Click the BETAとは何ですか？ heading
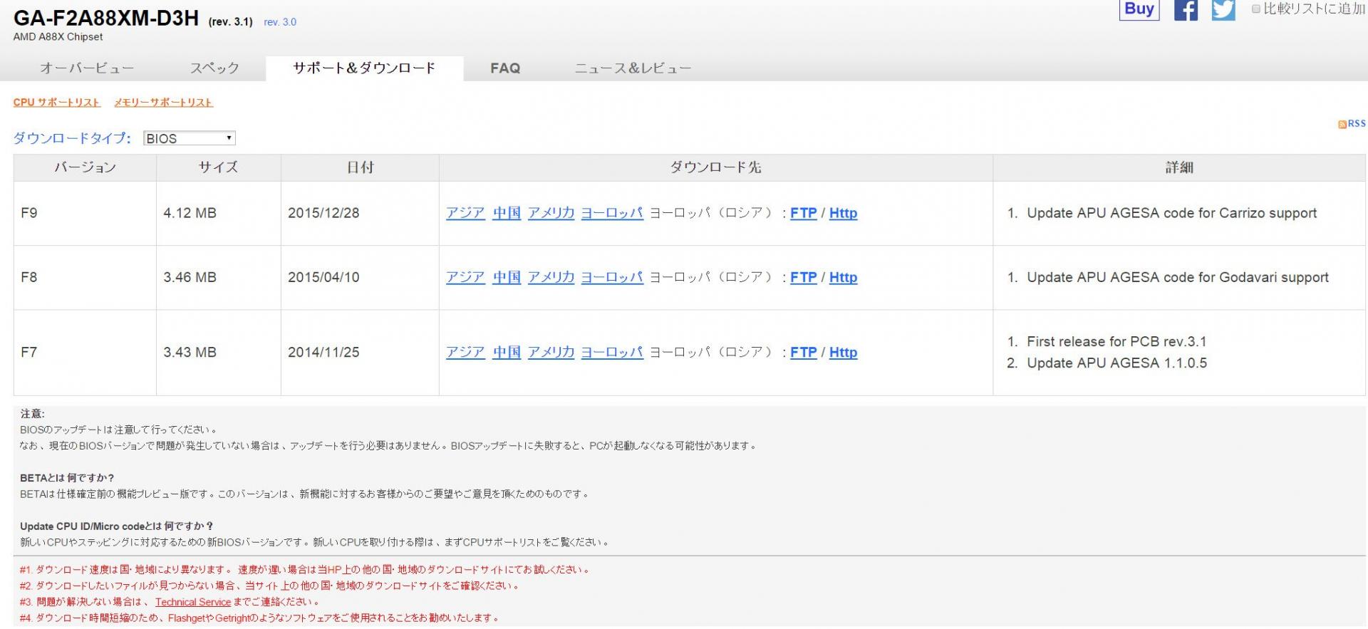1368x629 pixels. coord(67,478)
